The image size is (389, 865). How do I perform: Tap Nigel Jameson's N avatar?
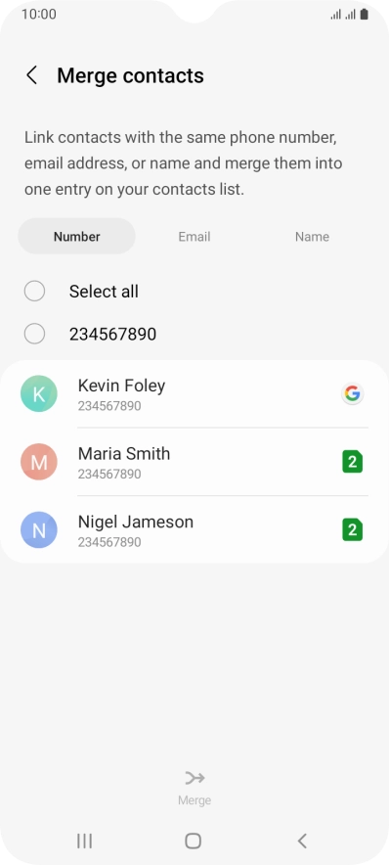point(38,529)
